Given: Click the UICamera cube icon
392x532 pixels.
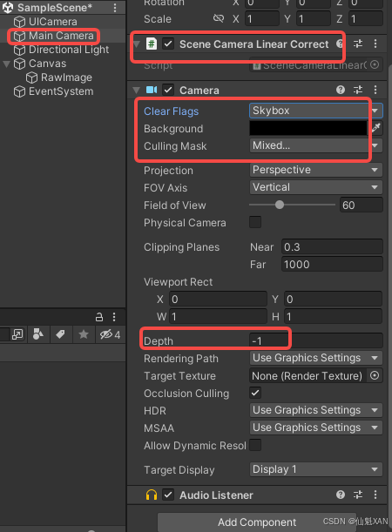Looking at the screenshot, I should click(x=19, y=22).
